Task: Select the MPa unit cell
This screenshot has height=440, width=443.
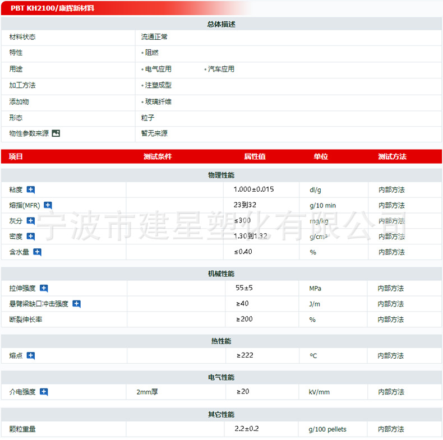Action: point(315,288)
